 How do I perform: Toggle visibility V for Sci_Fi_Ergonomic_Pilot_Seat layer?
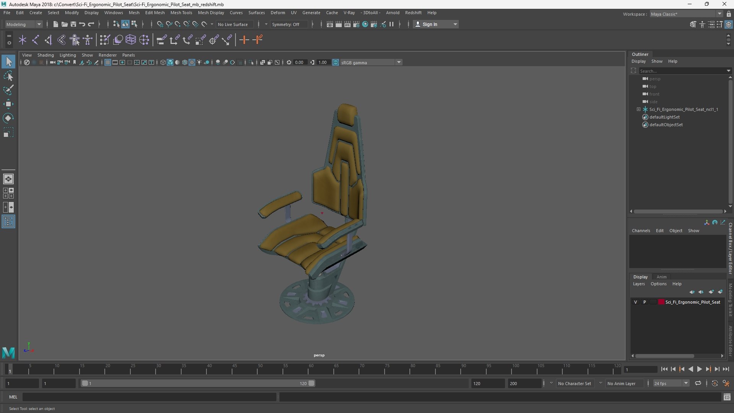635,302
